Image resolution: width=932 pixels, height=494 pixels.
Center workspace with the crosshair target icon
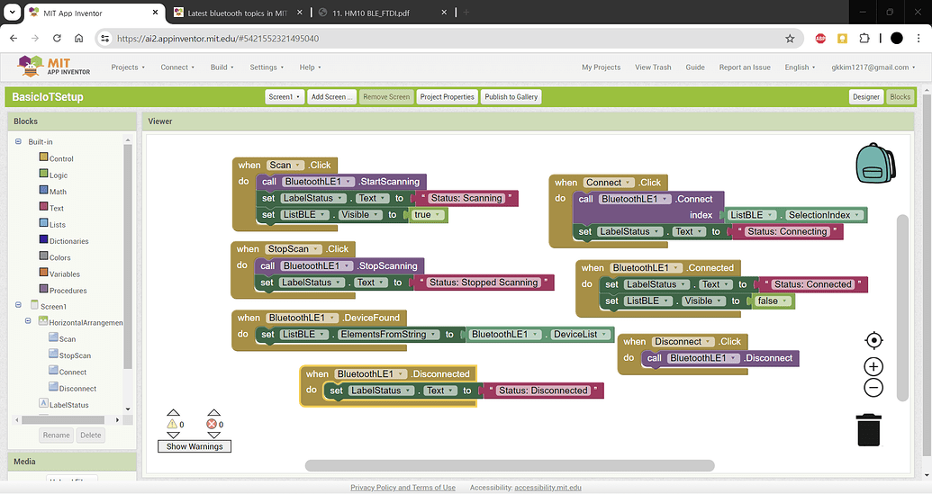coord(873,340)
